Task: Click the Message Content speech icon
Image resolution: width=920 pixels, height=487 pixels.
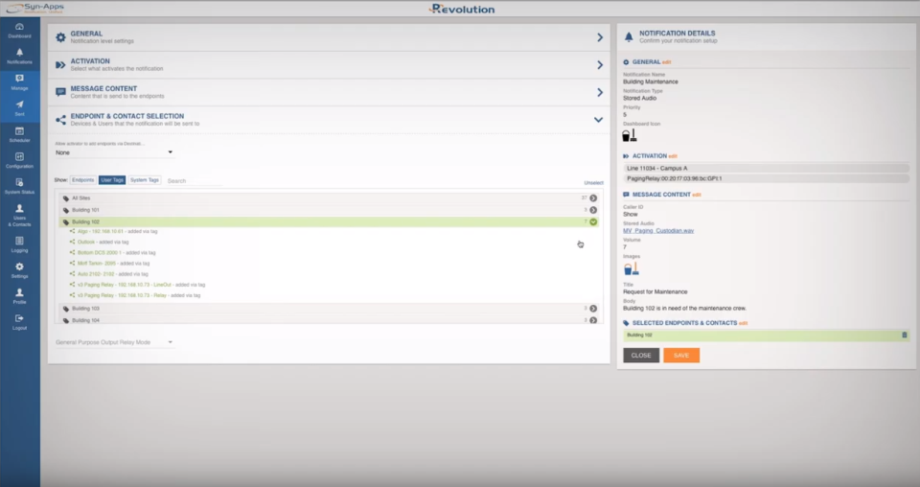Action: click(60, 92)
